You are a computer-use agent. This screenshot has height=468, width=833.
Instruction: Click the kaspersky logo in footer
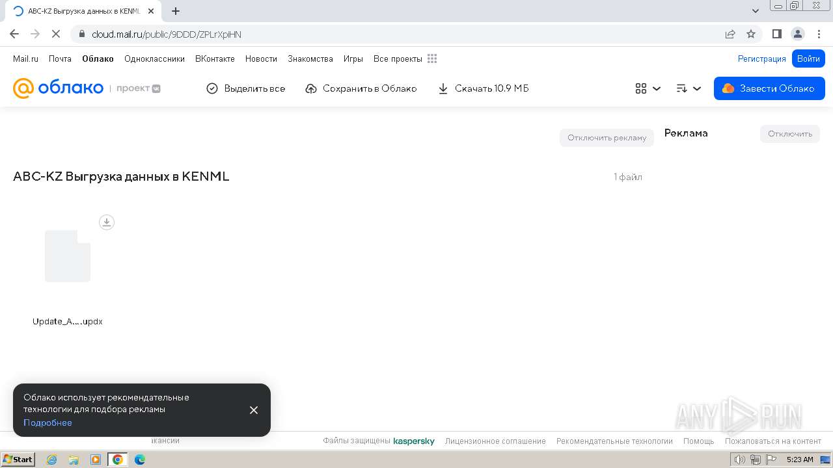[x=414, y=441]
